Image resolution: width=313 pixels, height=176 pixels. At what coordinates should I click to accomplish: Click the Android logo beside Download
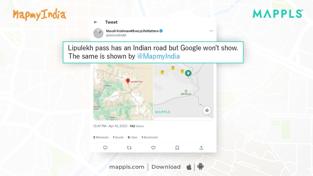coord(200,167)
